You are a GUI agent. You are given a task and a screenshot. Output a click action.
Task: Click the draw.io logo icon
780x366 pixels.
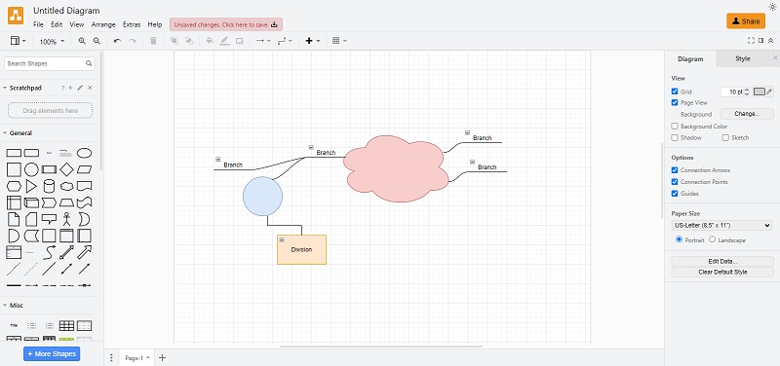16,16
